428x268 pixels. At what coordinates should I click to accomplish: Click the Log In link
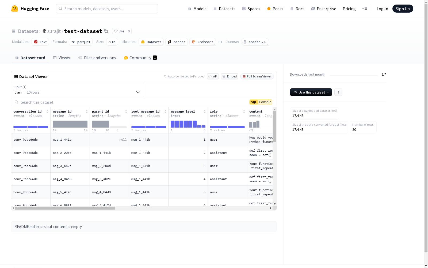click(382, 9)
